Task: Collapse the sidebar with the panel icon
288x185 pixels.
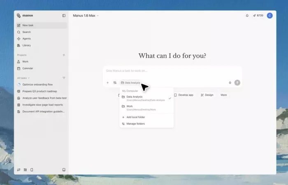Action: (x=64, y=16)
